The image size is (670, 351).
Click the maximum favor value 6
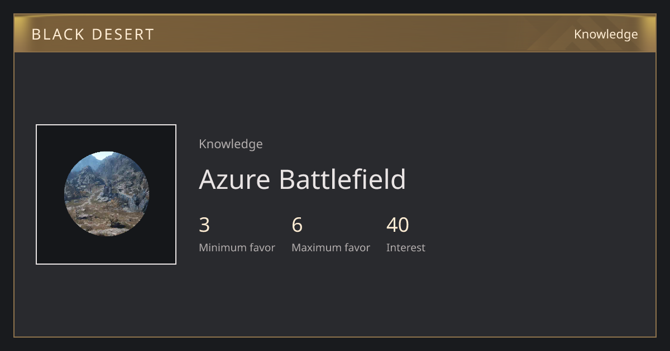click(297, 225)
